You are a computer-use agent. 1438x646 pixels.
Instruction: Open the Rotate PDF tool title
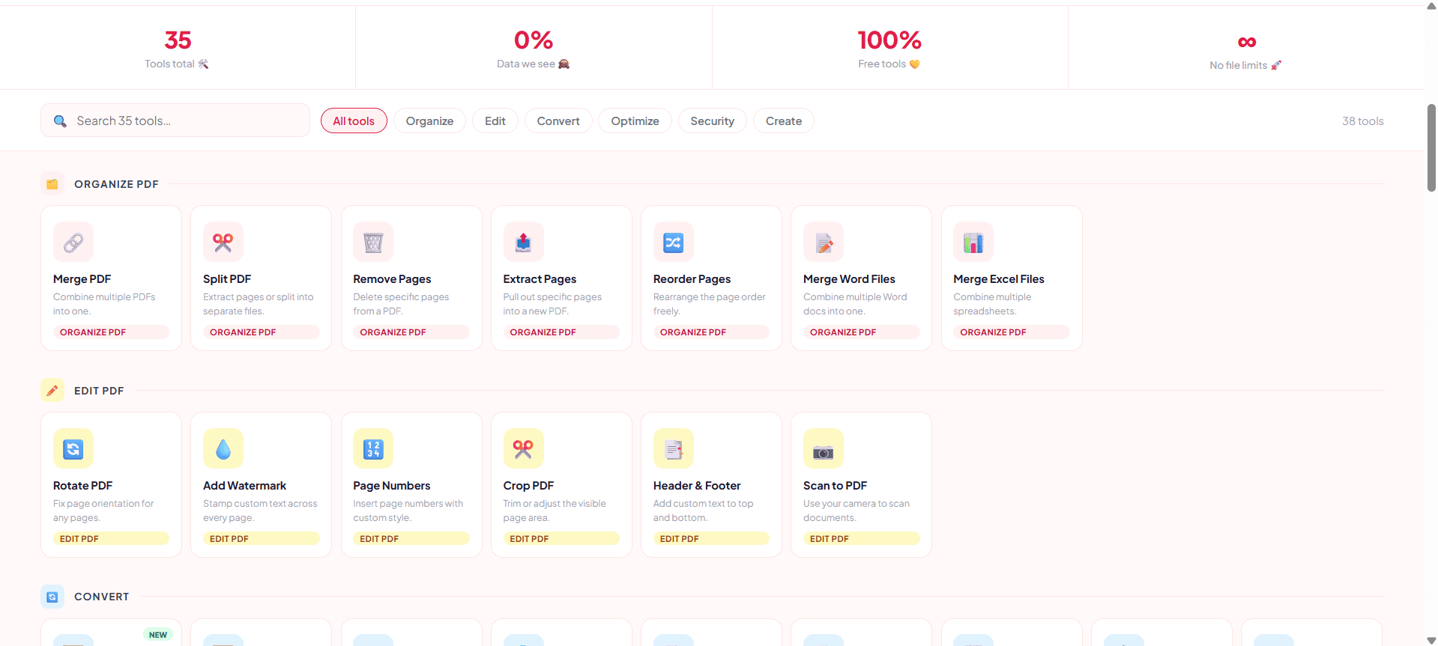coord(82,485)
